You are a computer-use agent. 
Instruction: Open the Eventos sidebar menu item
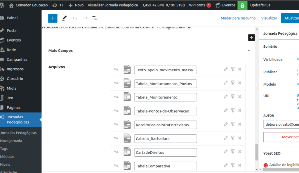pos(14,40)
